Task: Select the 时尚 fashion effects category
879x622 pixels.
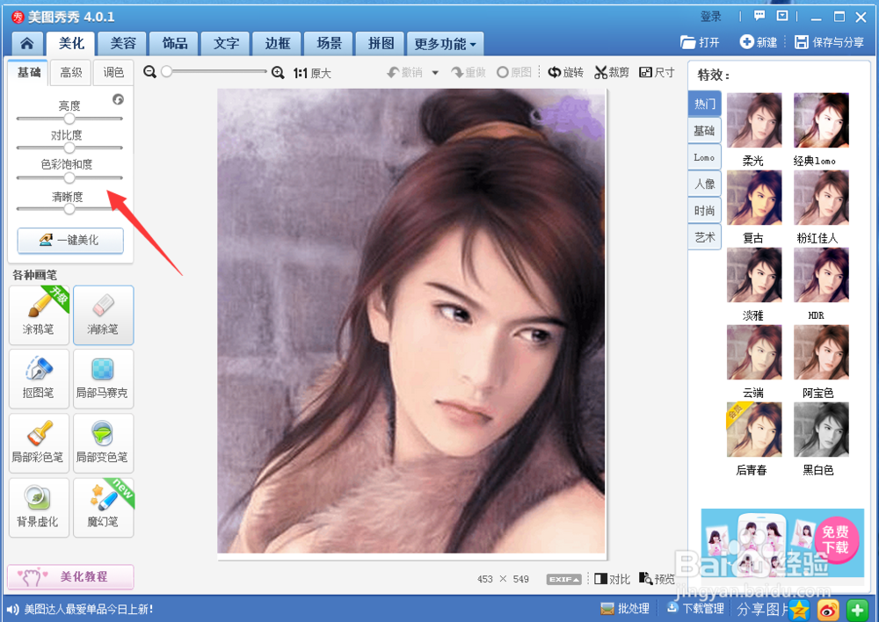Action: pyautogui.click(x=705, y=211)
